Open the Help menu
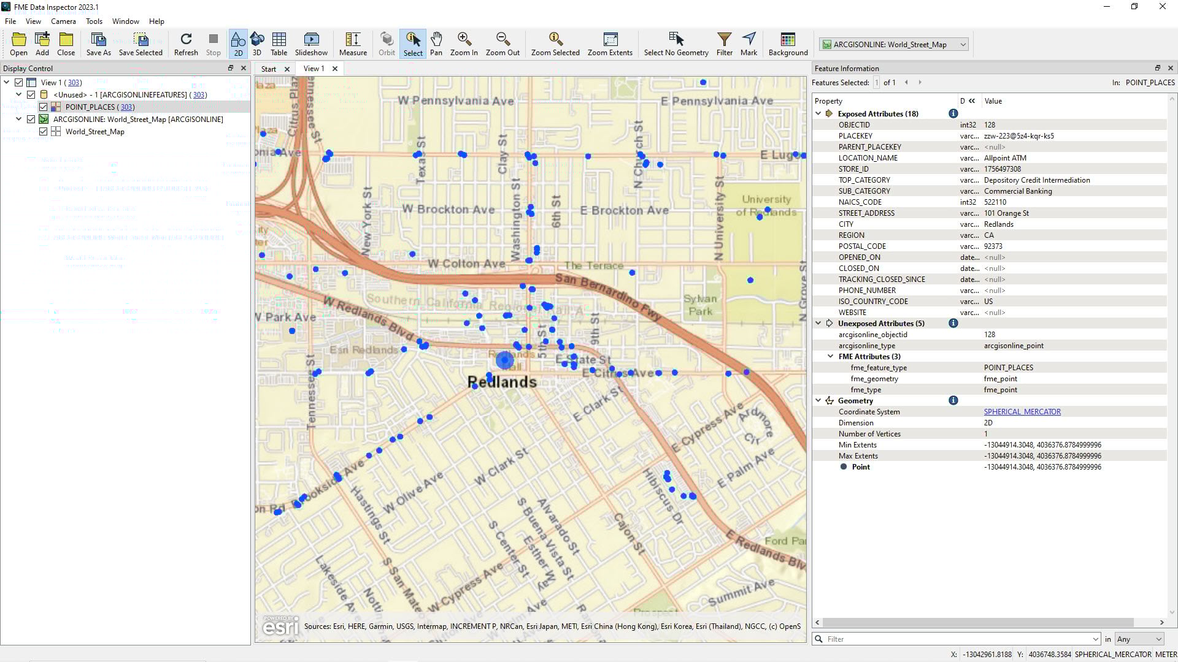The image size is (1178, 662). (x=156, y=21)
